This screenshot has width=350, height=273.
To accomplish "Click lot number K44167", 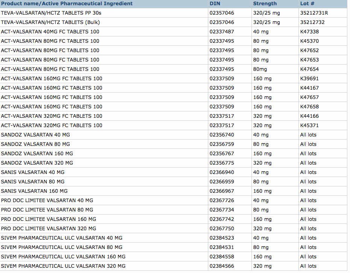I will (309, 88).
